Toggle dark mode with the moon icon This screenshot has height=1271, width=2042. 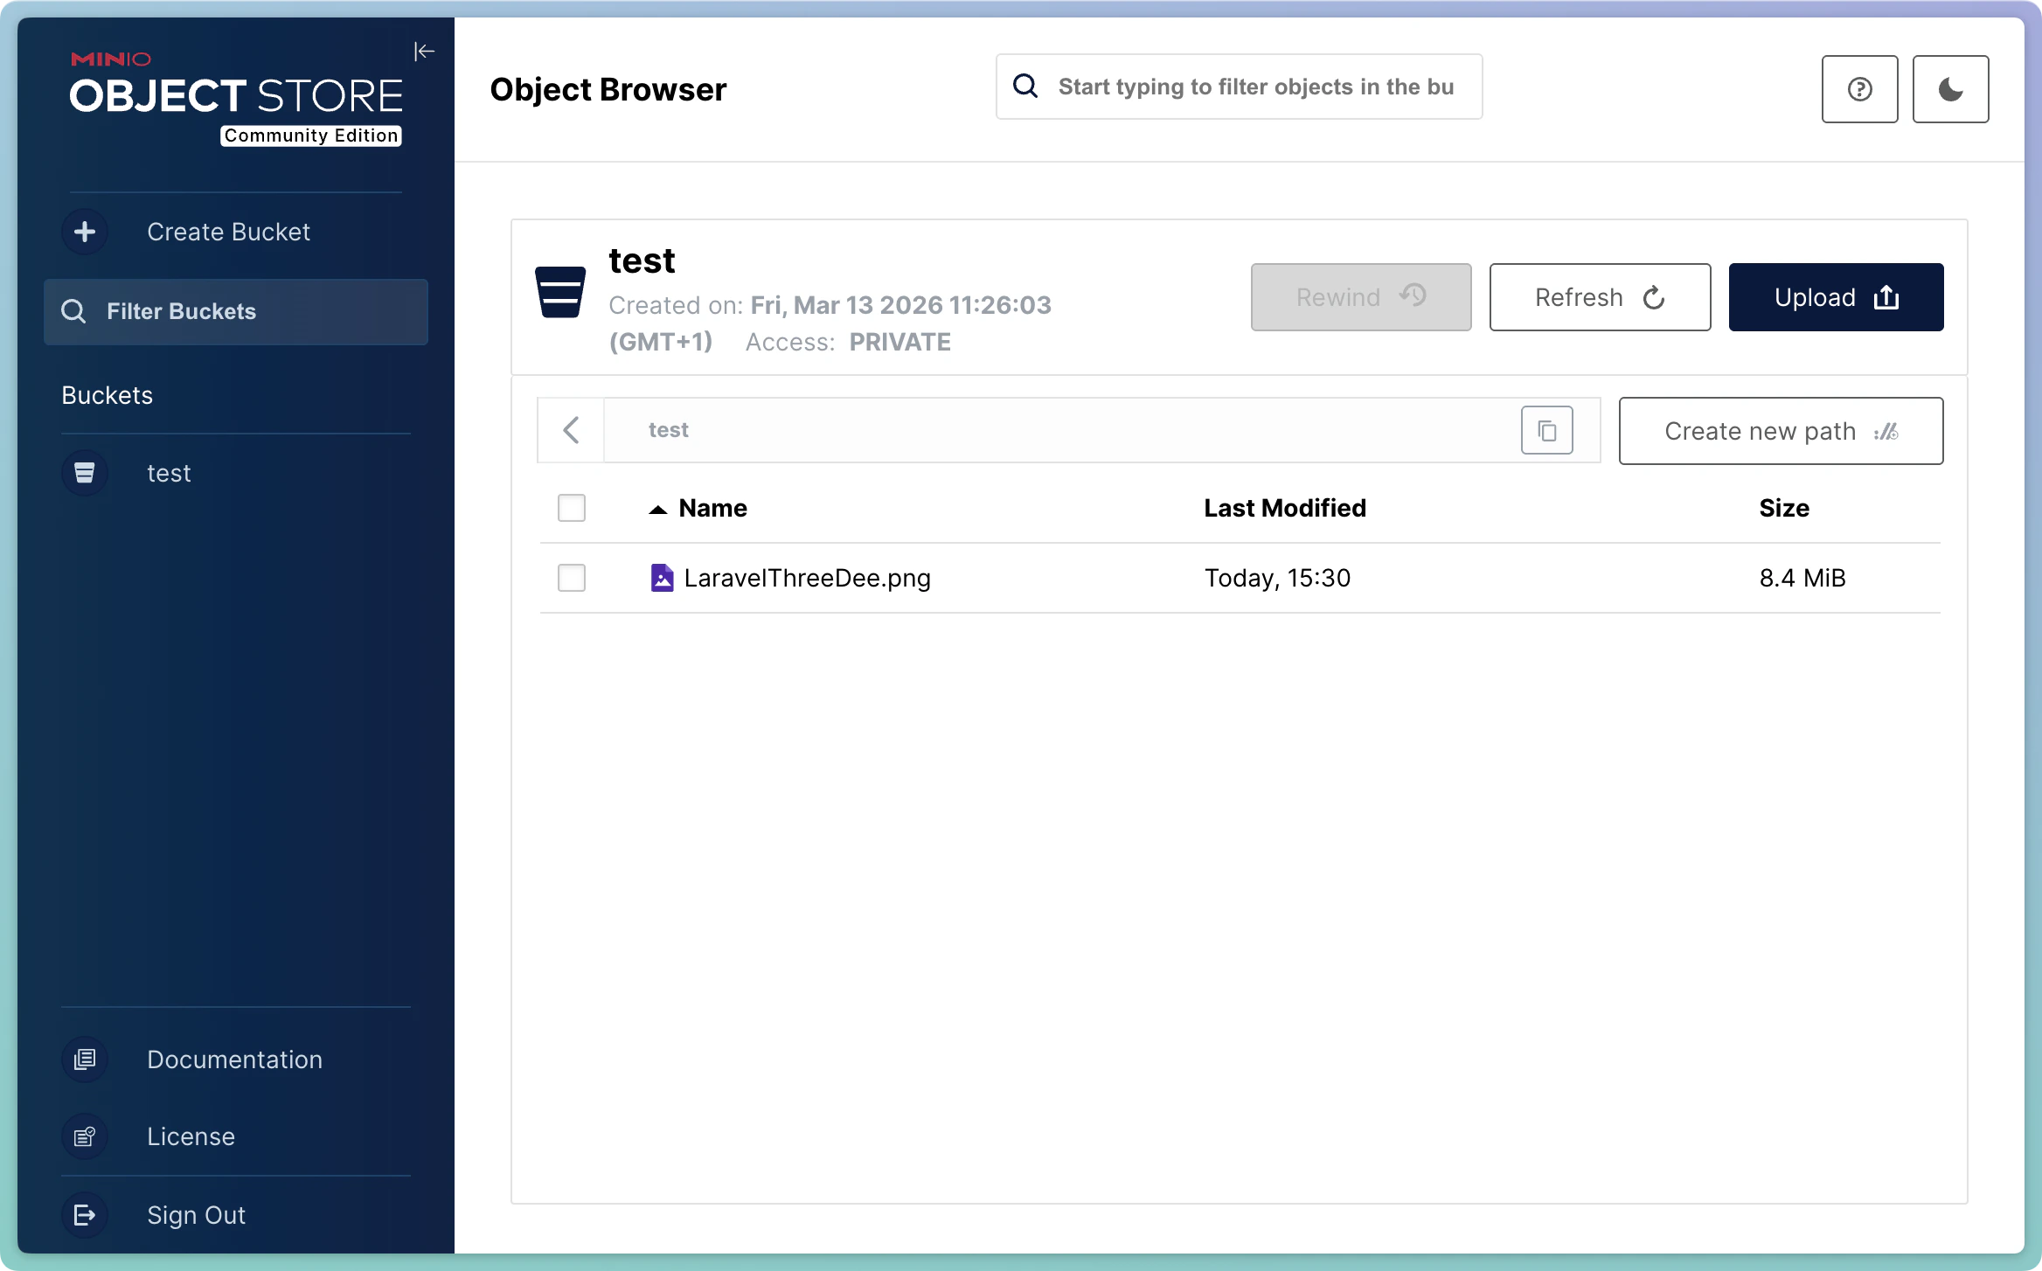[1950, 88]
